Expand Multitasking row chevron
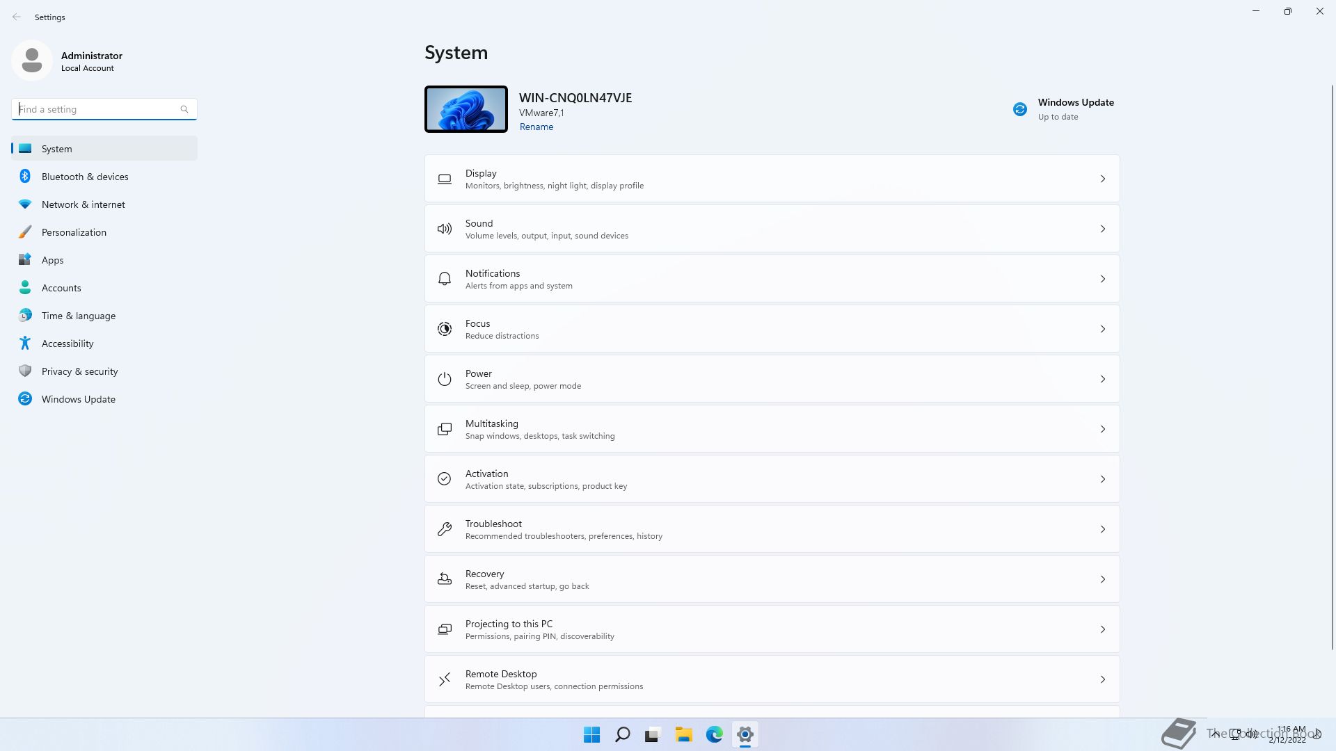 coord(1103,429)
